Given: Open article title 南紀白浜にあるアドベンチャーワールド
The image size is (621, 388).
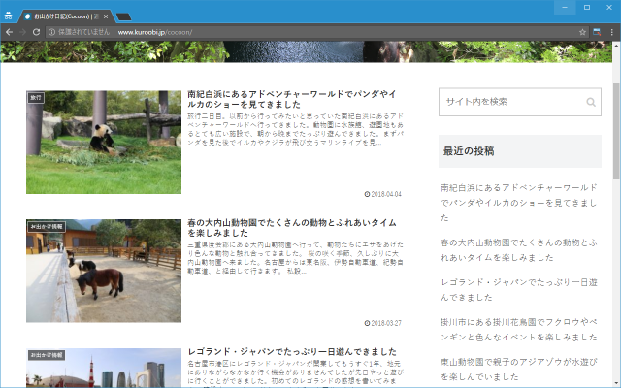Looking at the screenshot, I should tap(292, 99).
